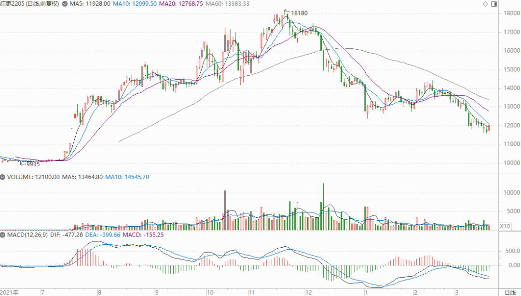521x296 pixels.
Task: Click the 16000 price axis label
Action: point(512,51)
